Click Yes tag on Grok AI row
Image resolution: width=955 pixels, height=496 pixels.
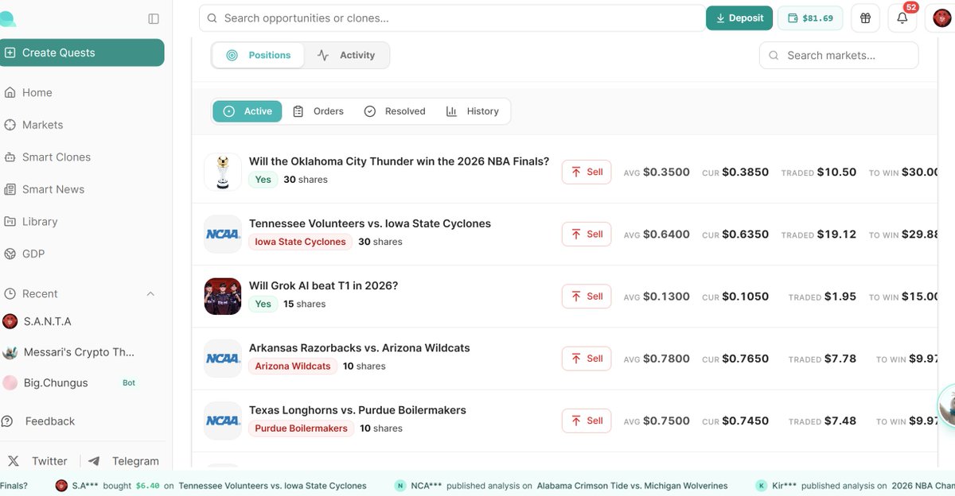(263, 304)
